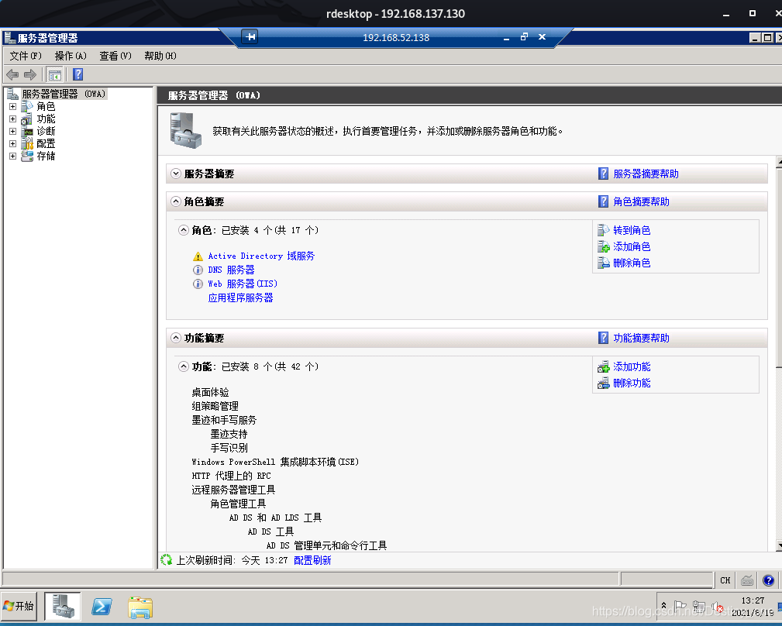
Task: Open the 功能摘要帮助 link
Action: (x=642, y=339)
